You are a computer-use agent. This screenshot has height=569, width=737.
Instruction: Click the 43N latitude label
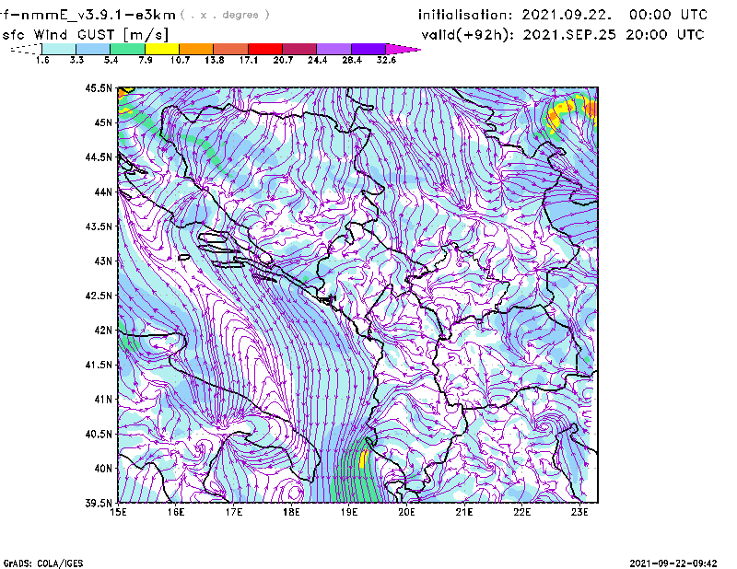103,261
